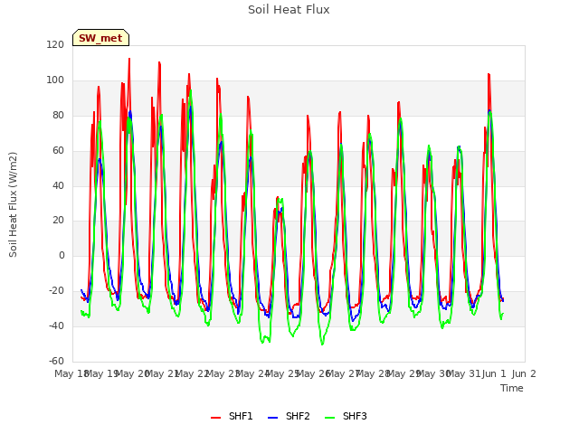
Task: Click the Jun 1 x-axis label
Action: coord(494,373)
